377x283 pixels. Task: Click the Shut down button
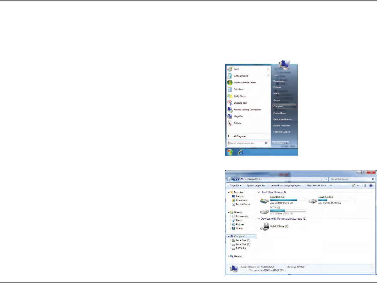[279, 143]
